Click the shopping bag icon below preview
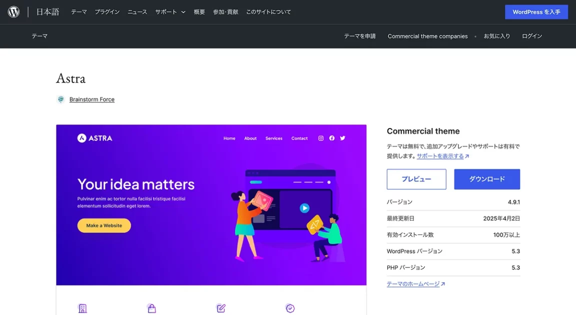This screenshot has height=315, width=576. coord(152,308)
